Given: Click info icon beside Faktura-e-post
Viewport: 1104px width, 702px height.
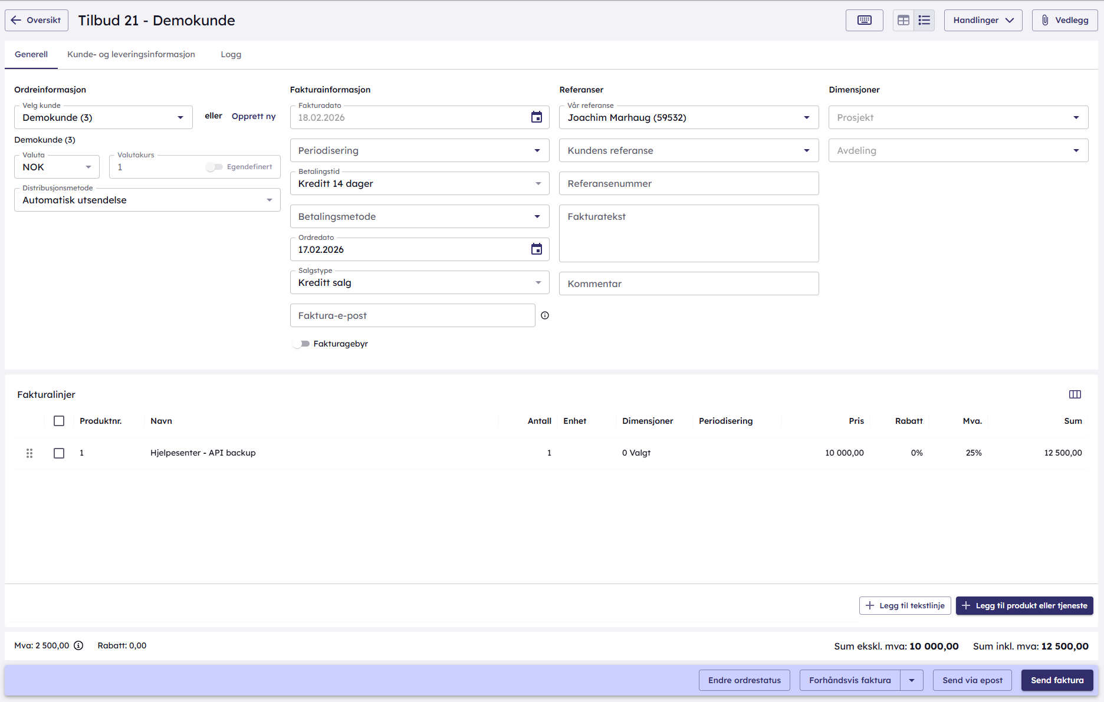Looking at the screenshot, I should tap(545, 315).
